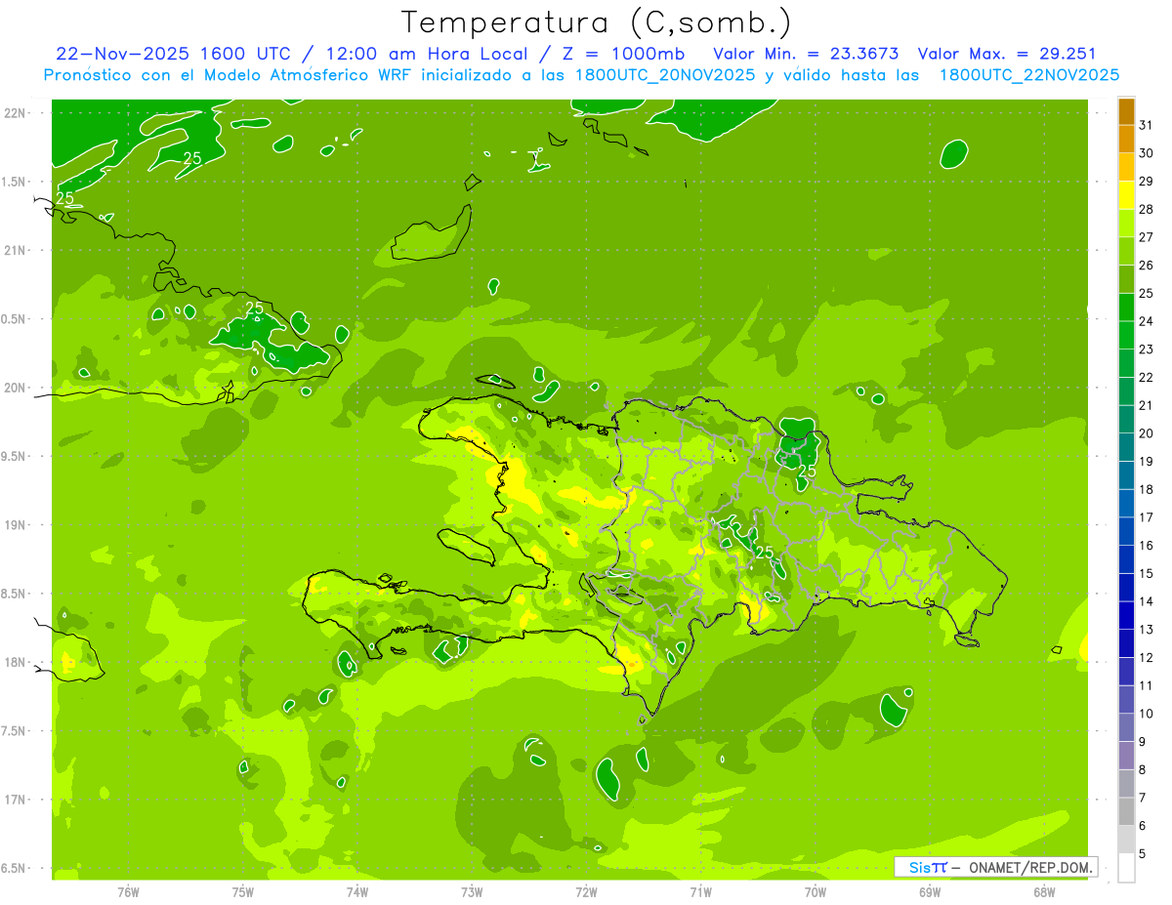1172x905 pixels.
Task: Click the colorbar label "15"
Action: tap(1146, 573)
